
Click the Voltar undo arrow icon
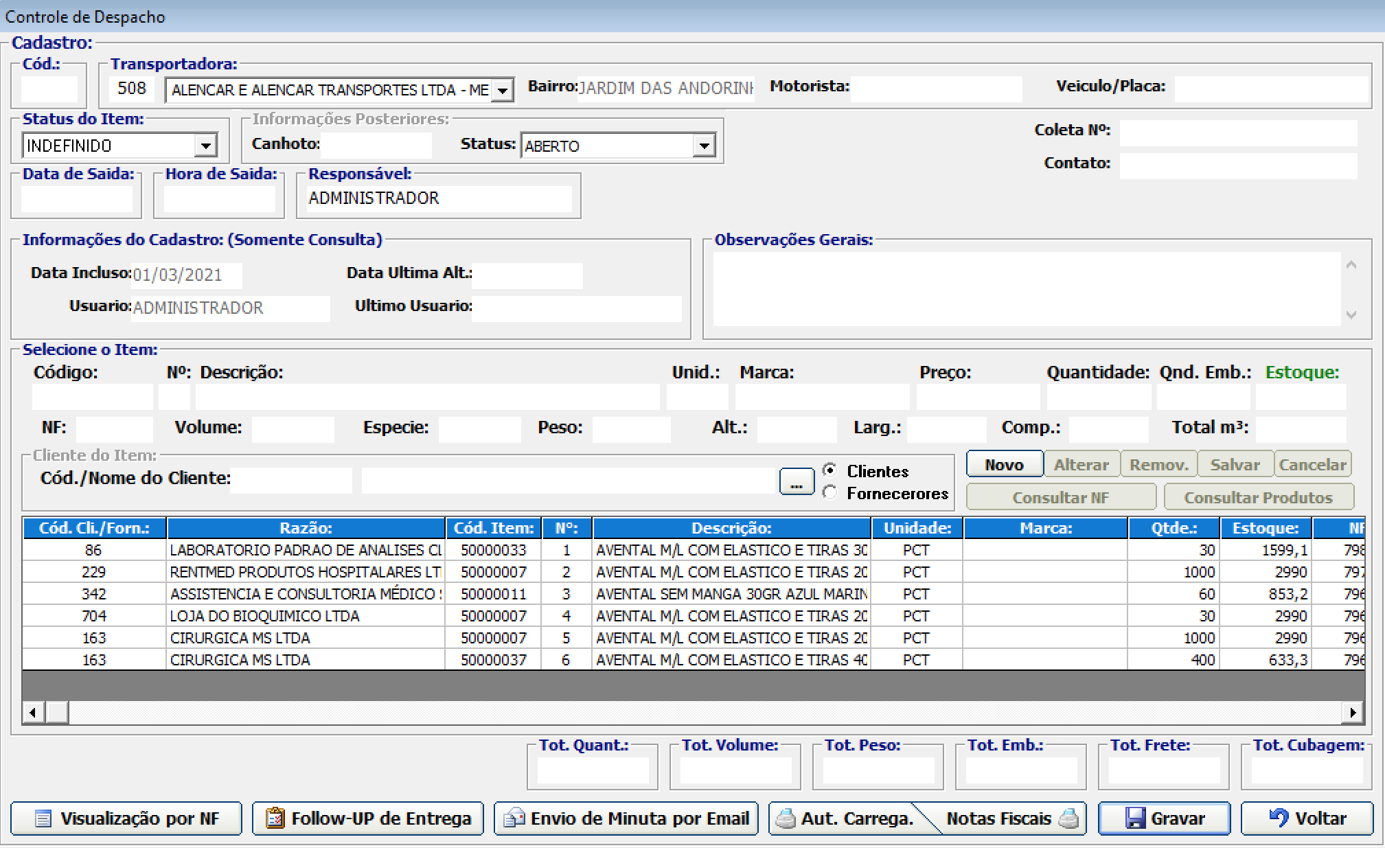click(1279, 818)
